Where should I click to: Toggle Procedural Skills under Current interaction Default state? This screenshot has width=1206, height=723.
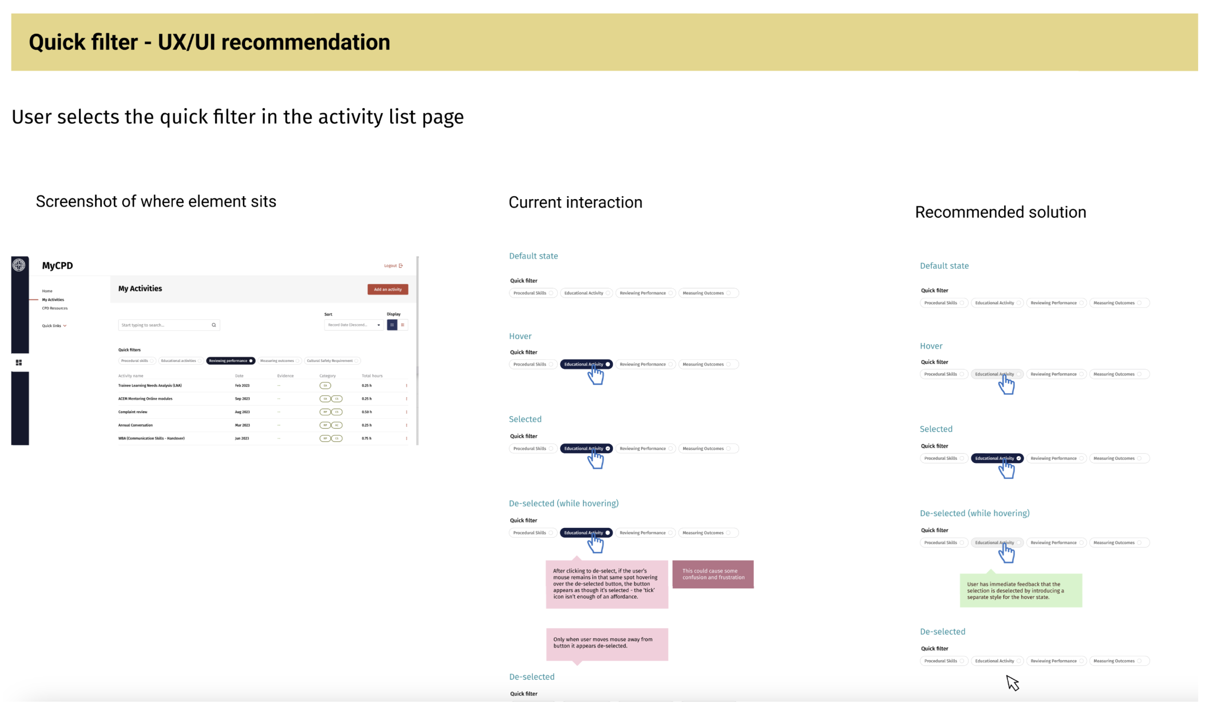(533, 293)
